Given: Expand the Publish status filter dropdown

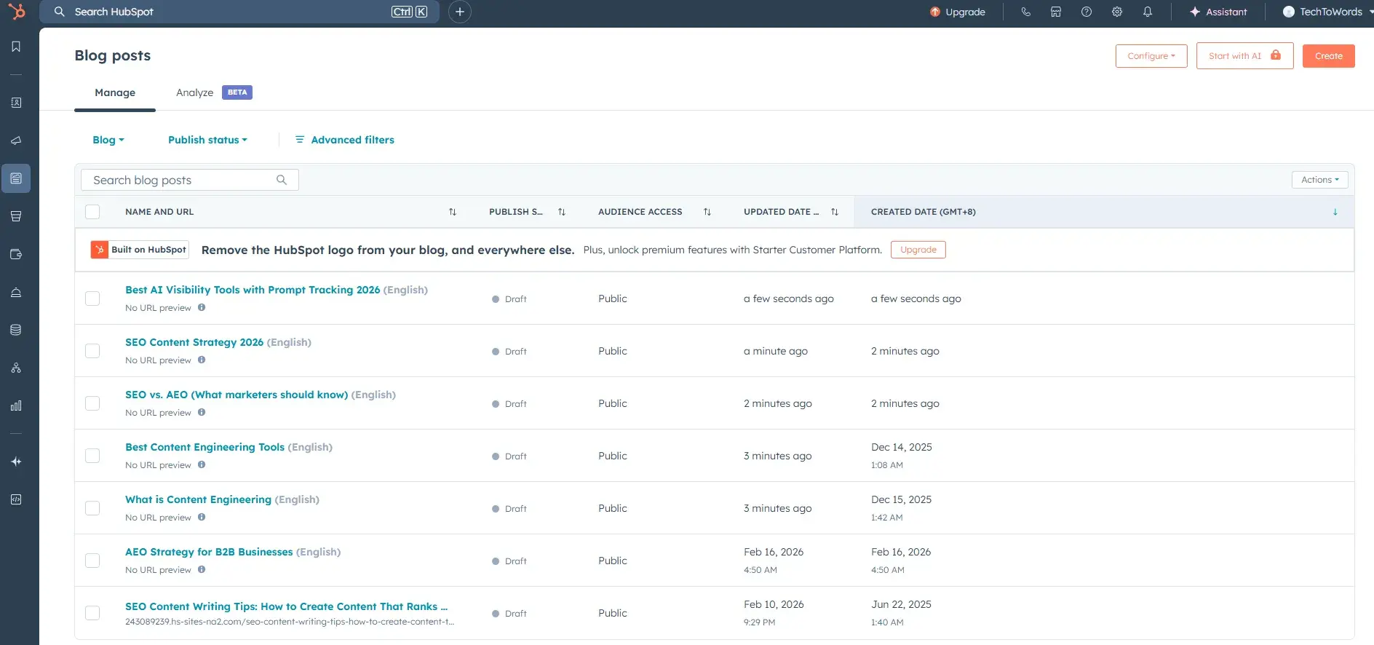Looking at the screenshot, I should click(207, 140).
